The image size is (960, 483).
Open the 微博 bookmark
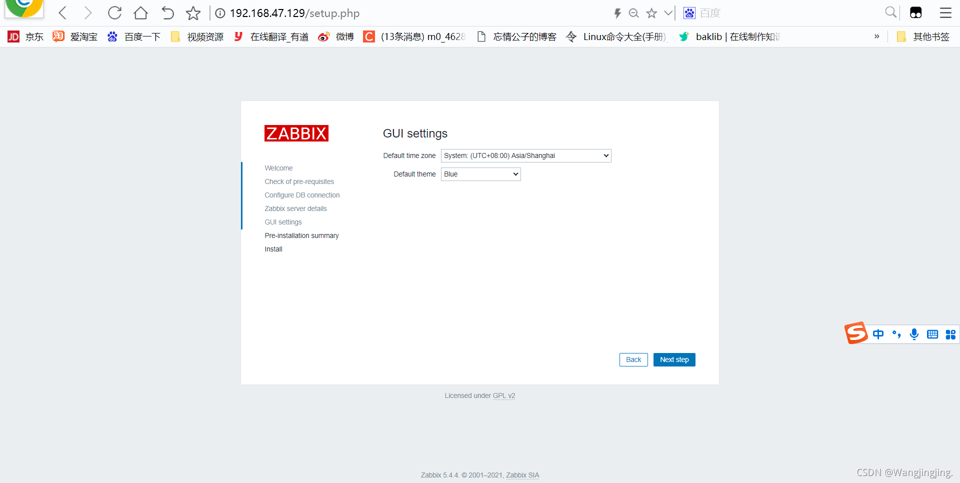(336, 36)
